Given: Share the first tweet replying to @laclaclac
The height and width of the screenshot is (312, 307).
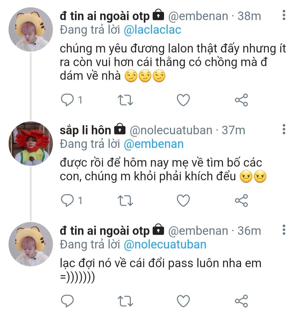Looking at the screenshot, I should point(241,100).
